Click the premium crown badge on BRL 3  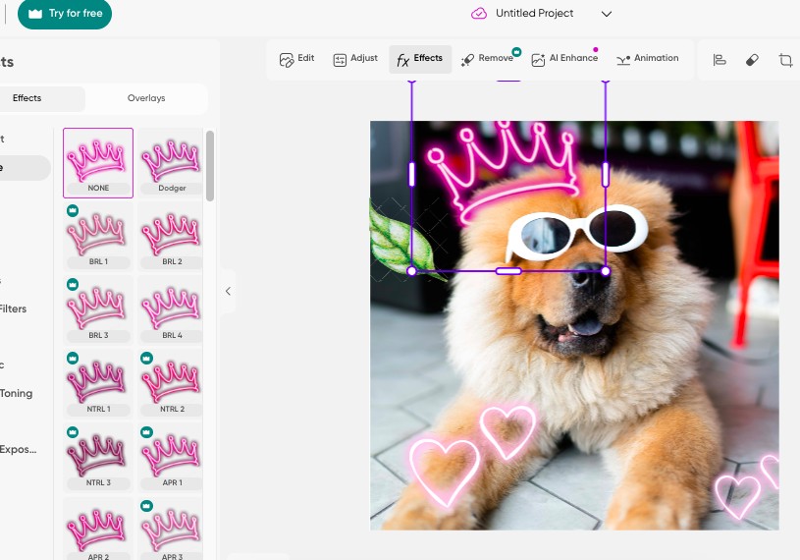click(x=73, y=284)
